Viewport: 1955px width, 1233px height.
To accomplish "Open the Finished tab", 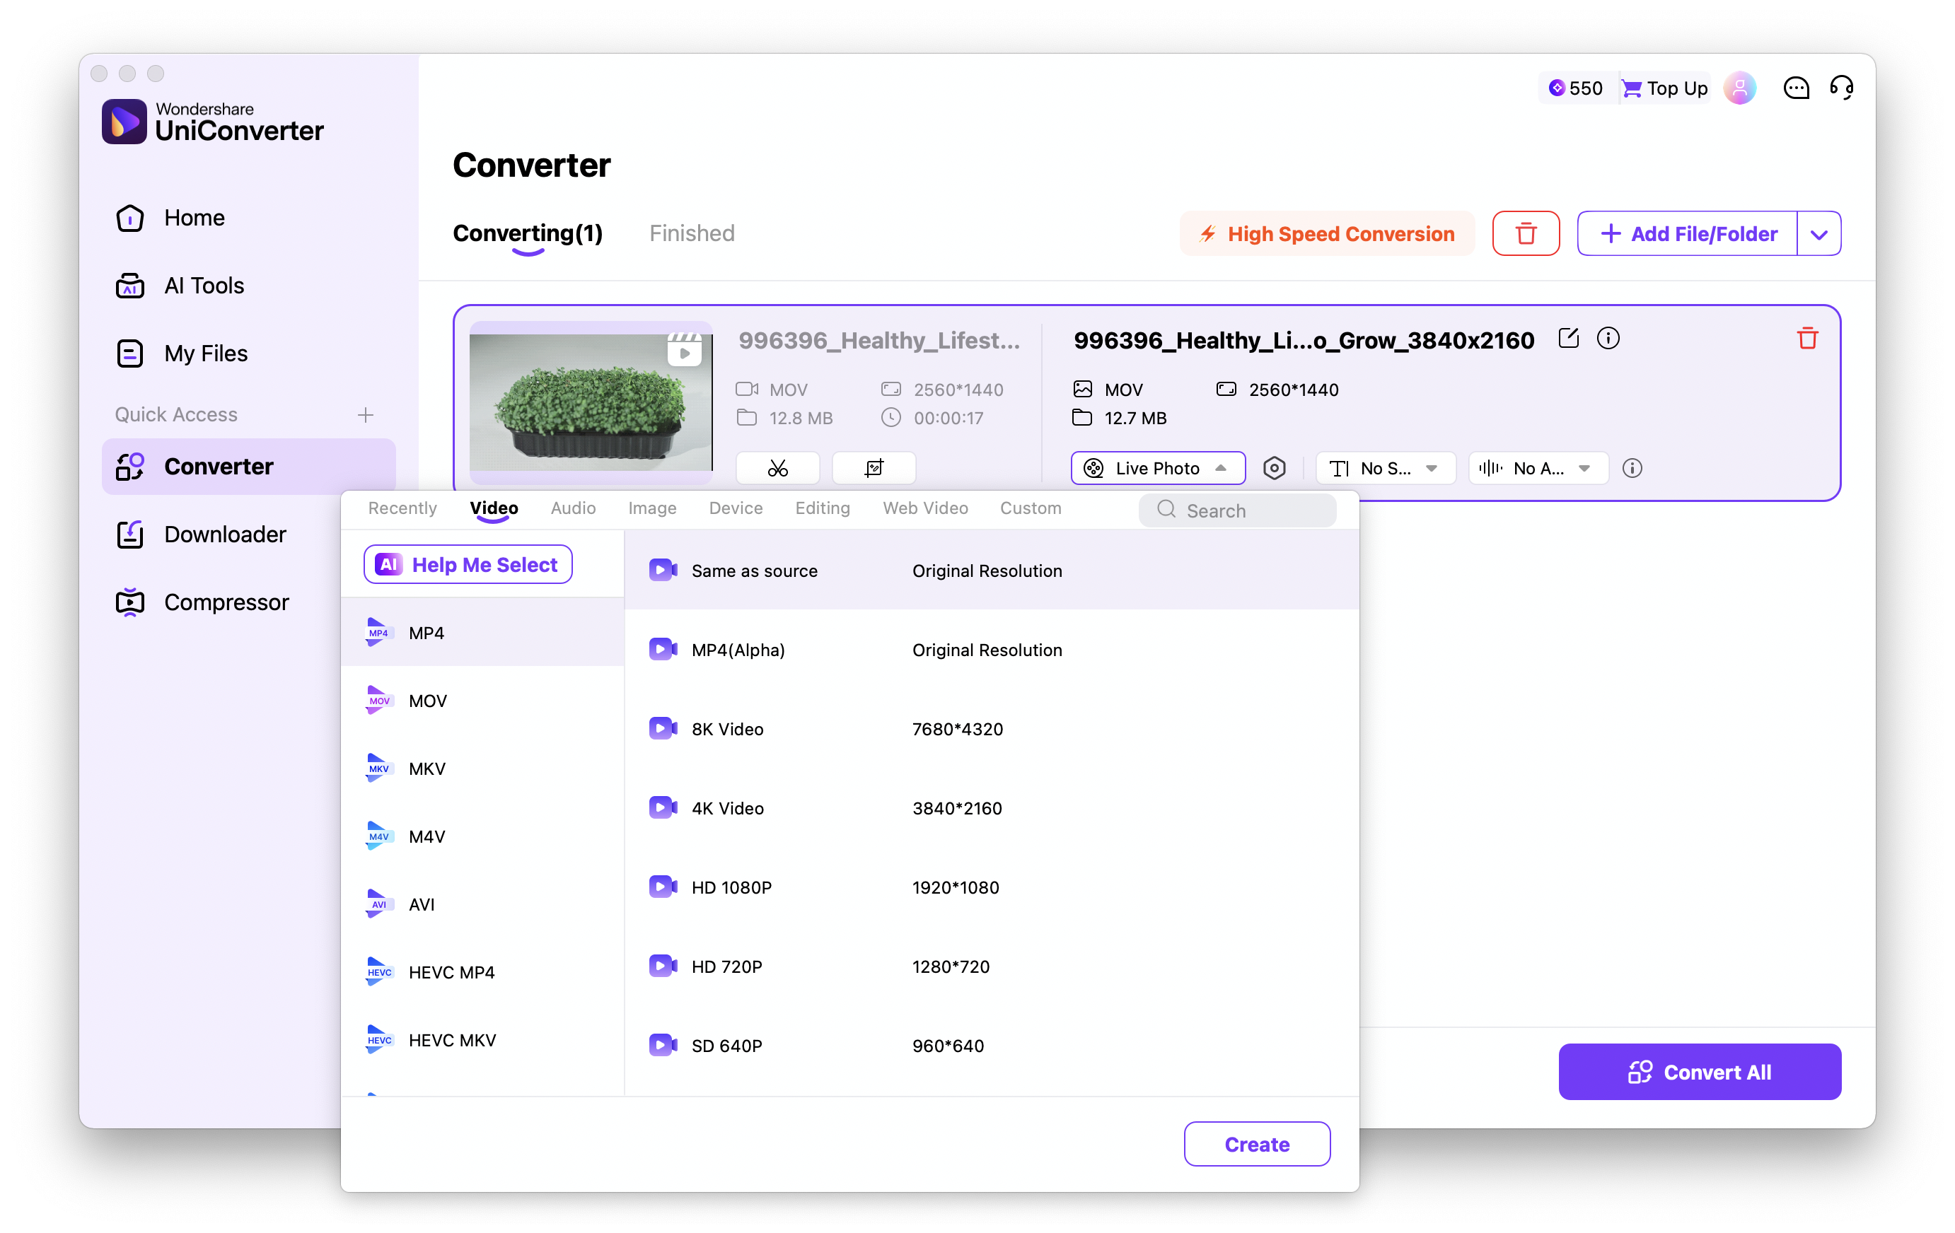I will tap(692, 234).
